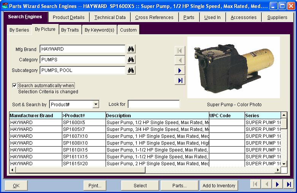
Task: Click binoculars lookup icon for Mfg Brand
Action: [131, 49]
